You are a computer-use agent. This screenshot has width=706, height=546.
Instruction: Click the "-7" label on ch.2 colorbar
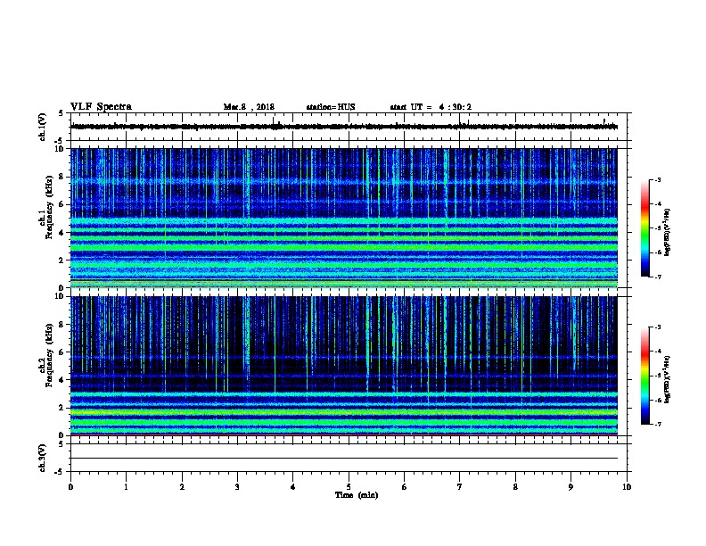(x=657, y=424)
